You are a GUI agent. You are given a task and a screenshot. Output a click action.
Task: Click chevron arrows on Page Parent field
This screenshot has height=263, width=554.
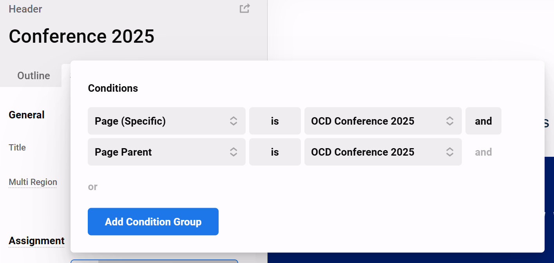click(234, 152)
